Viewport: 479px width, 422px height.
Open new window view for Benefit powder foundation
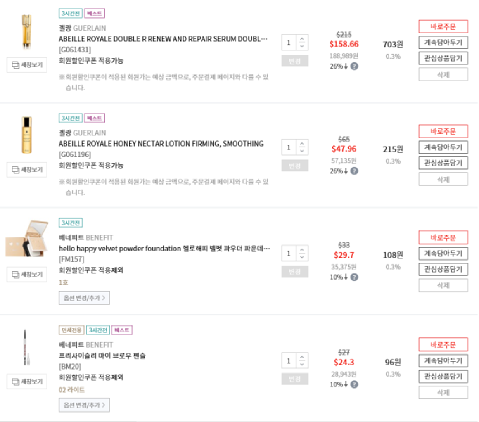pyautogui.click(x=27, y=275)
